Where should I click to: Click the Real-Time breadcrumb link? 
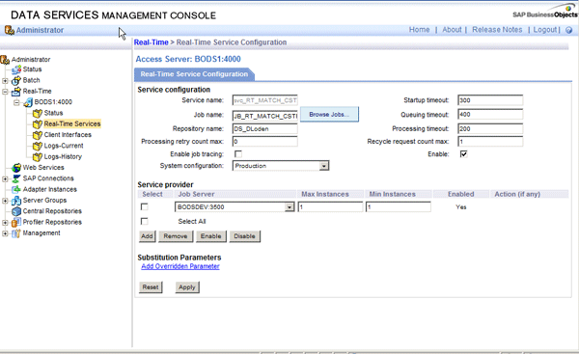152,42
